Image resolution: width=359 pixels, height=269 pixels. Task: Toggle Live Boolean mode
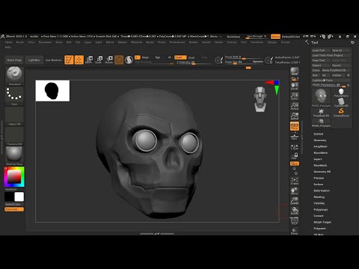click(x=53, y=60)
